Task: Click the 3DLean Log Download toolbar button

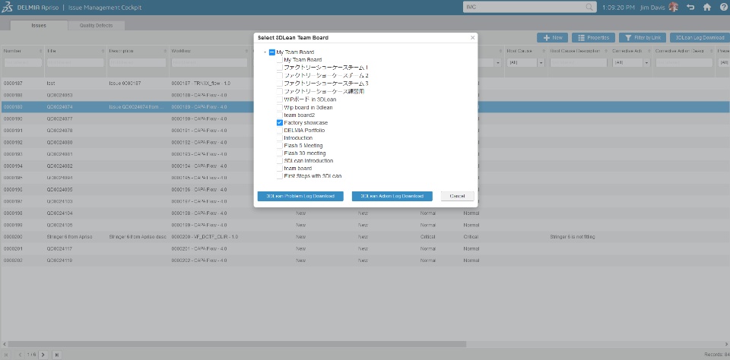Action: [x=700, y=38]
